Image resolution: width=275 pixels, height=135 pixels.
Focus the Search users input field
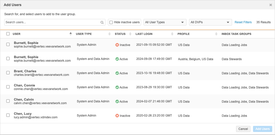pos(52,22)
